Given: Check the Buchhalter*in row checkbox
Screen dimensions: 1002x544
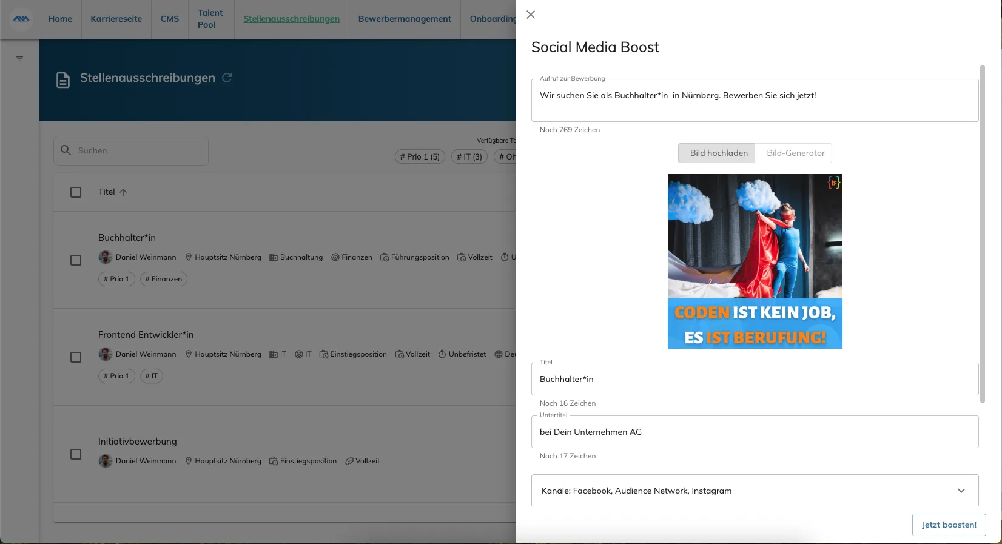Looking at the screenshot, I should [76, 260].
